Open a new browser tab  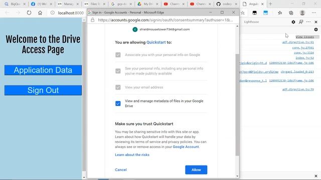270,4
